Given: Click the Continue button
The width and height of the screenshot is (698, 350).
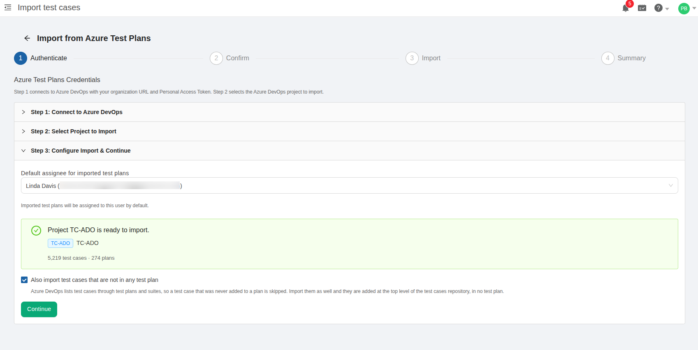Looking at the screenshot, I should click(x=39, y=309).
